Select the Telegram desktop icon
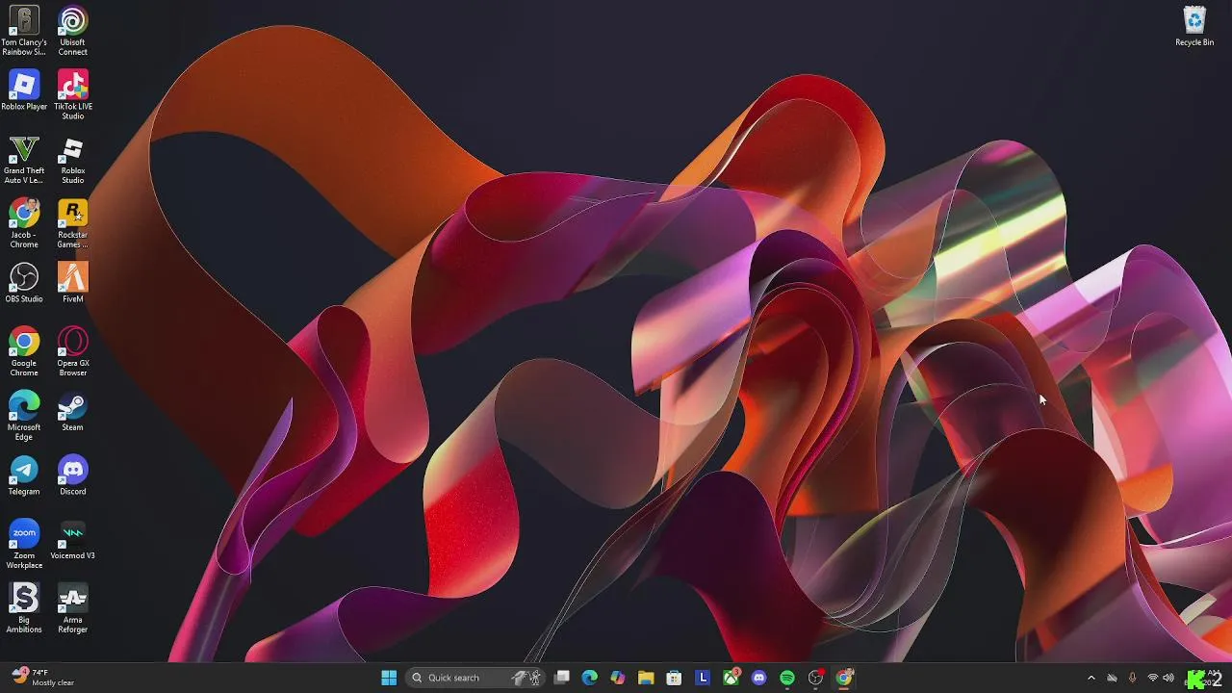The image size is (1232, 693). click(x=24, y=475)
